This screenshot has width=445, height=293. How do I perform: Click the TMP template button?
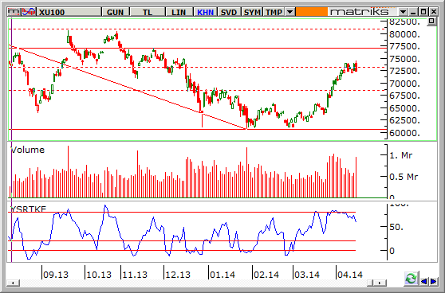pos(274,12)
